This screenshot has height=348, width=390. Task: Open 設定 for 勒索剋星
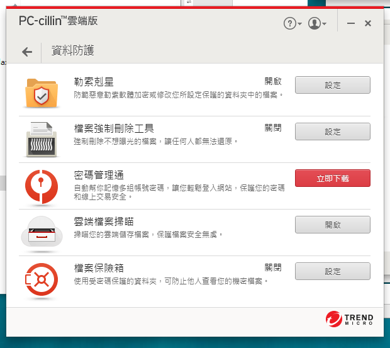click(333, 85)
